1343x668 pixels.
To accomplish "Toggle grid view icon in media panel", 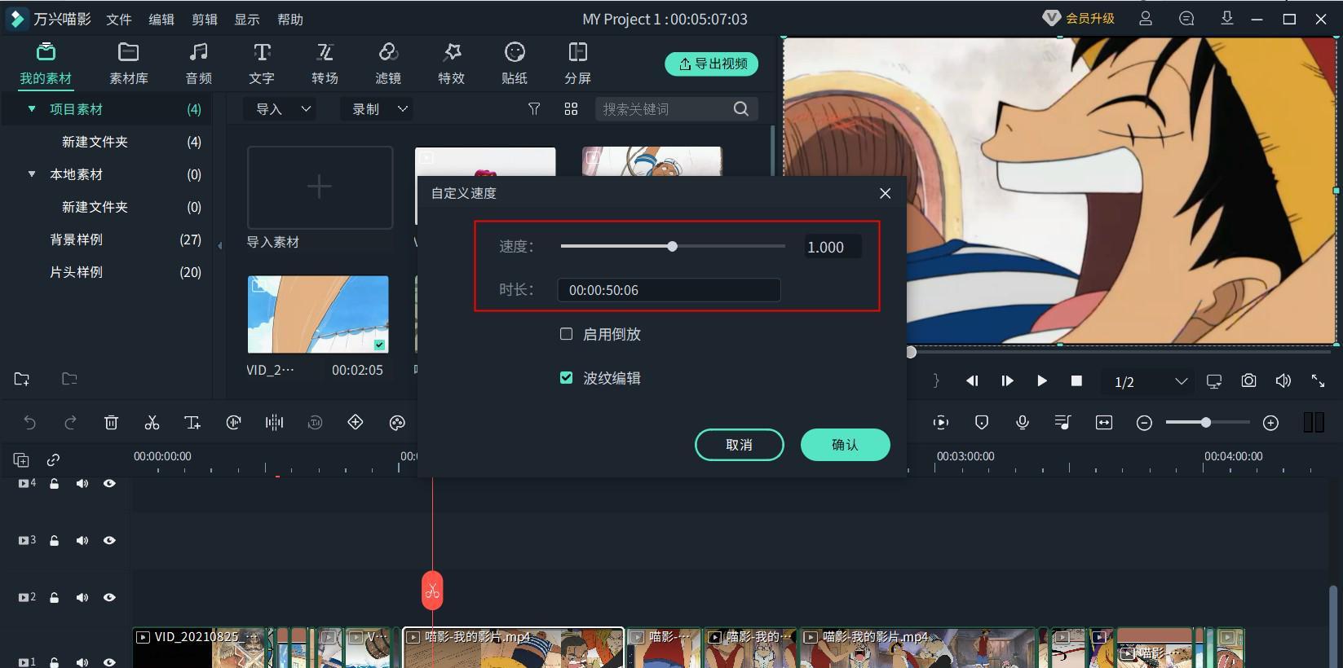I will tap(571, 109).
